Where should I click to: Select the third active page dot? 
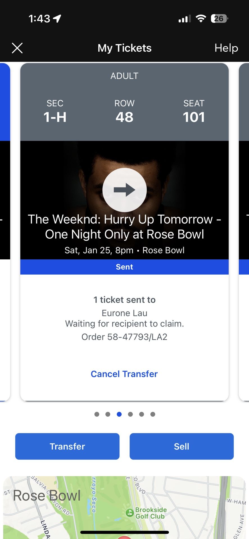pyautogui.click(x=119, y=414)
